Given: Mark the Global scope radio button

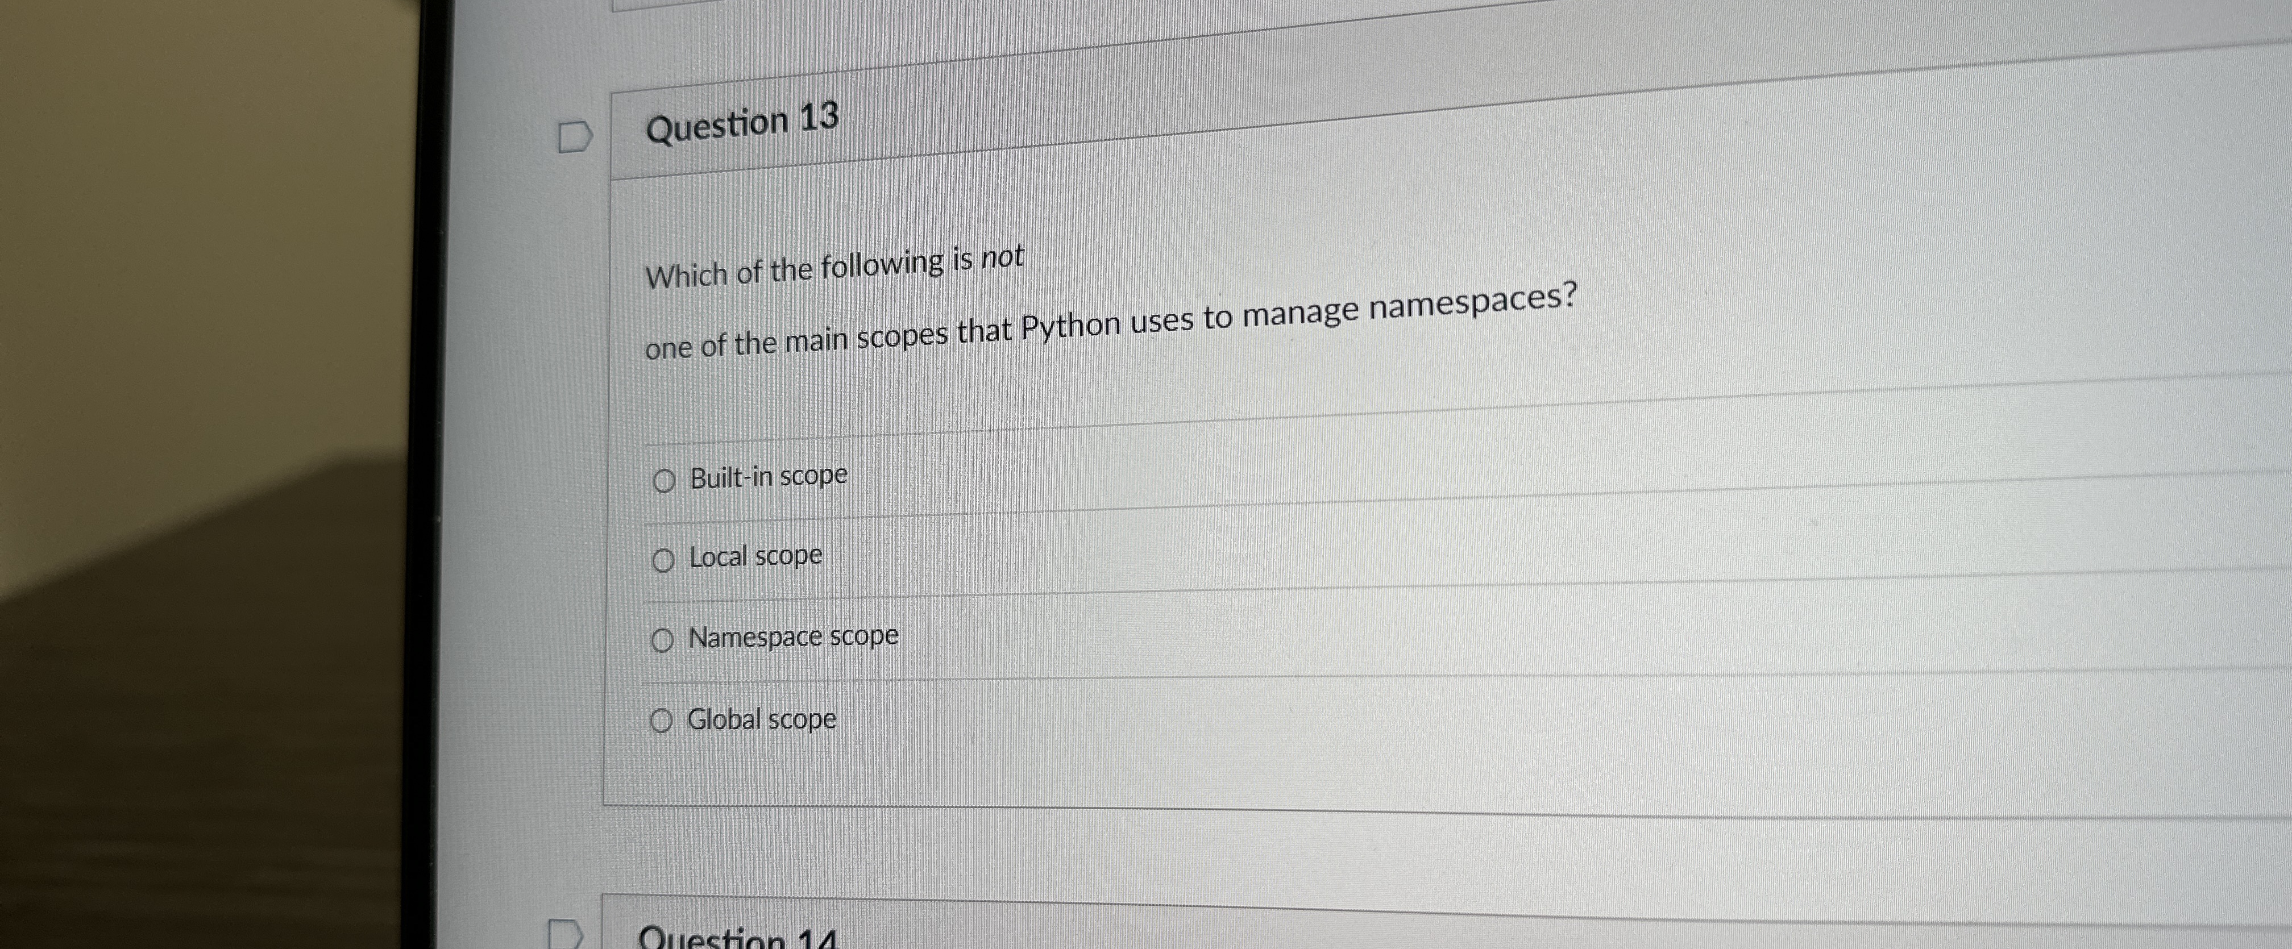Looking at the screenshot, I should [660, 721].
